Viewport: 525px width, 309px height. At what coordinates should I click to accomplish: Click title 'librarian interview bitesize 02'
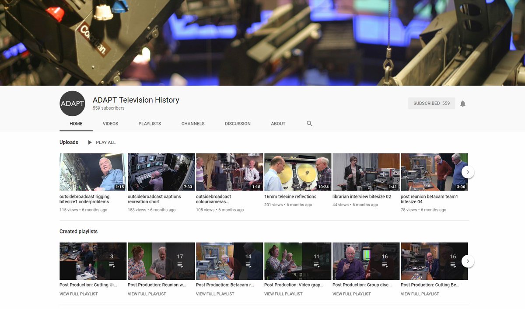point(362,197)
